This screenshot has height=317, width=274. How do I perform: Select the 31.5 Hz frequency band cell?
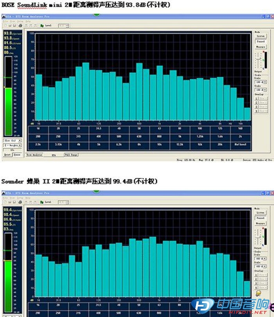click(98, 127)
